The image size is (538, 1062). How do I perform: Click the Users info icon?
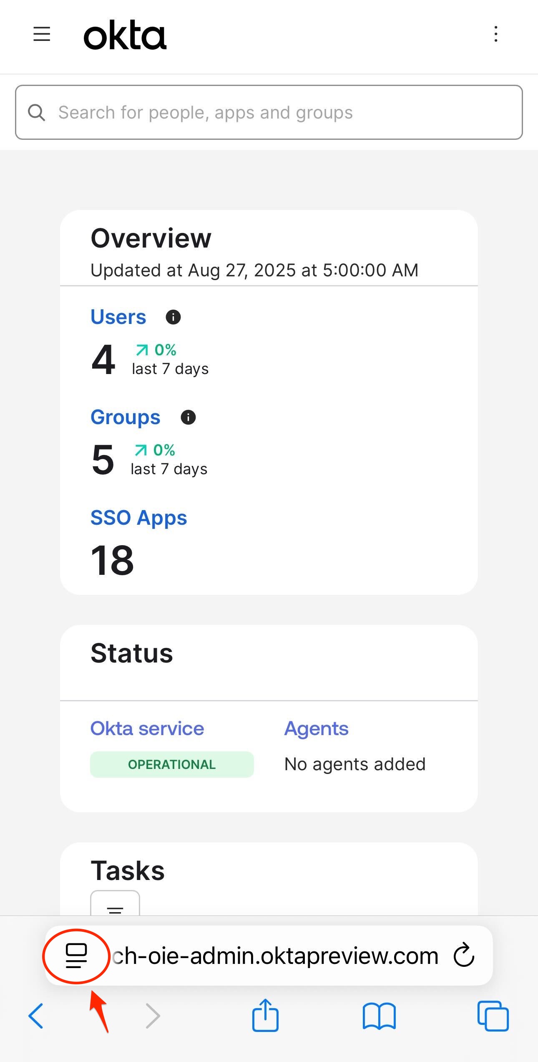coord(173,317)
